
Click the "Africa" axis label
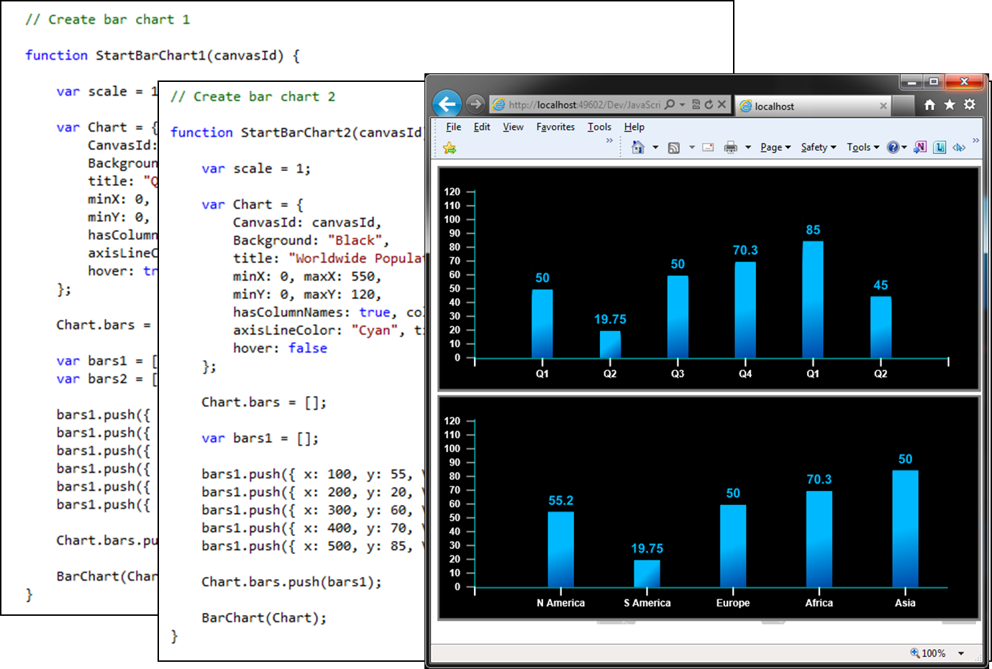click(x=819, y=603)
